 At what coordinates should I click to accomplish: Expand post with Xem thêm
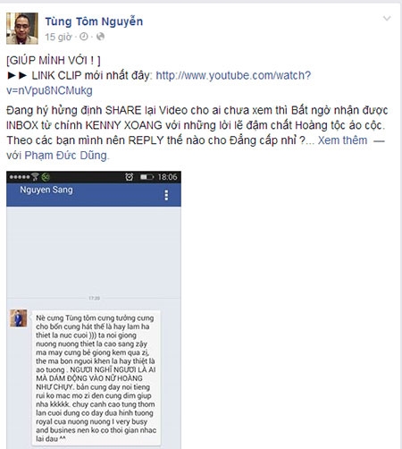coord(342,140)
